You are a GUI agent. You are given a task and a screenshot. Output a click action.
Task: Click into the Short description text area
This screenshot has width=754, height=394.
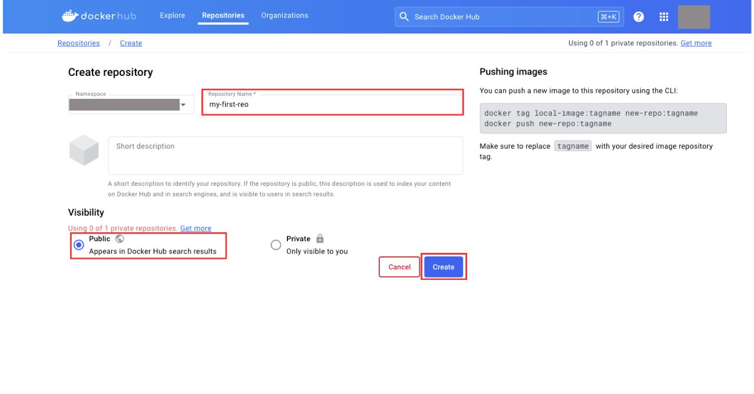tap(285, 155)
